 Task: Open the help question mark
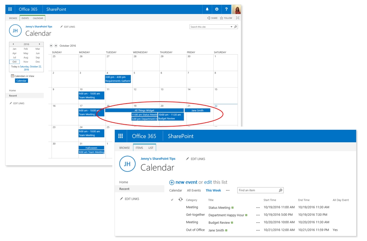click(226, 9)
